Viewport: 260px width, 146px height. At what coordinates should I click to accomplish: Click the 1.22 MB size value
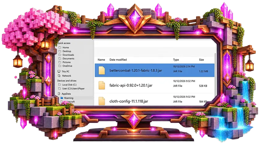pos(203,71)
